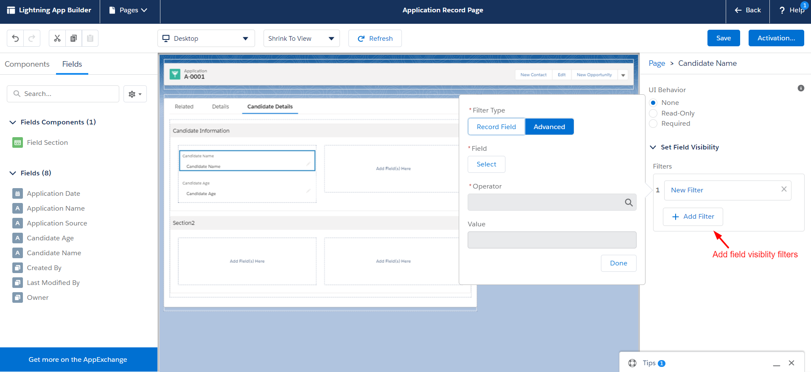Click the Candidate Age field icon

(x=17, y=238)
